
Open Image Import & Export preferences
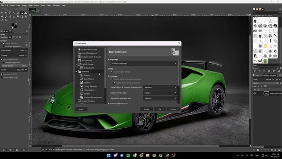point(91,57)
